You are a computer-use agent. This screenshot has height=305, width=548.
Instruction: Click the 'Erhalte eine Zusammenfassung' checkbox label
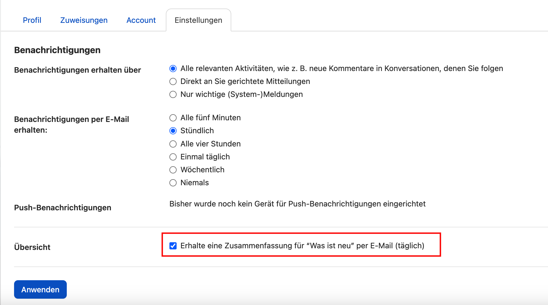click(302, 246)
